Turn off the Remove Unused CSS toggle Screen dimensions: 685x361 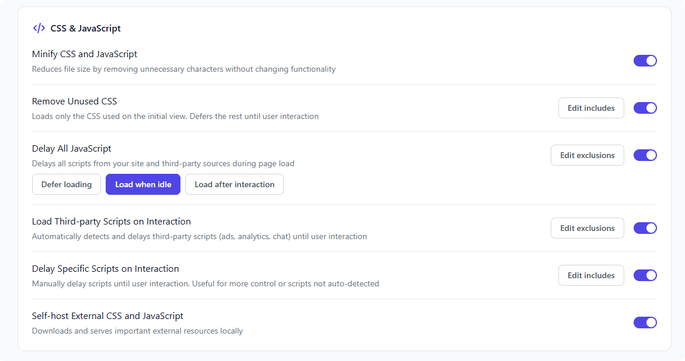(x=645, y=108)
